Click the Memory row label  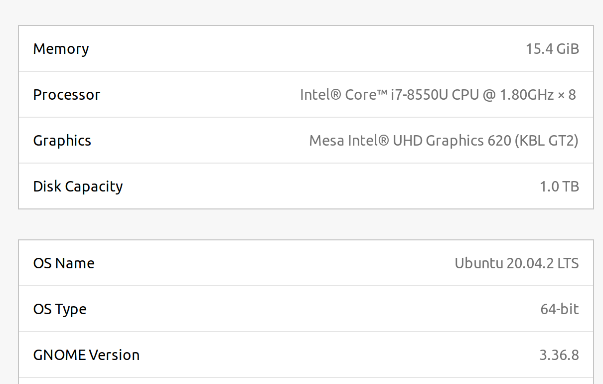(61, 49)
